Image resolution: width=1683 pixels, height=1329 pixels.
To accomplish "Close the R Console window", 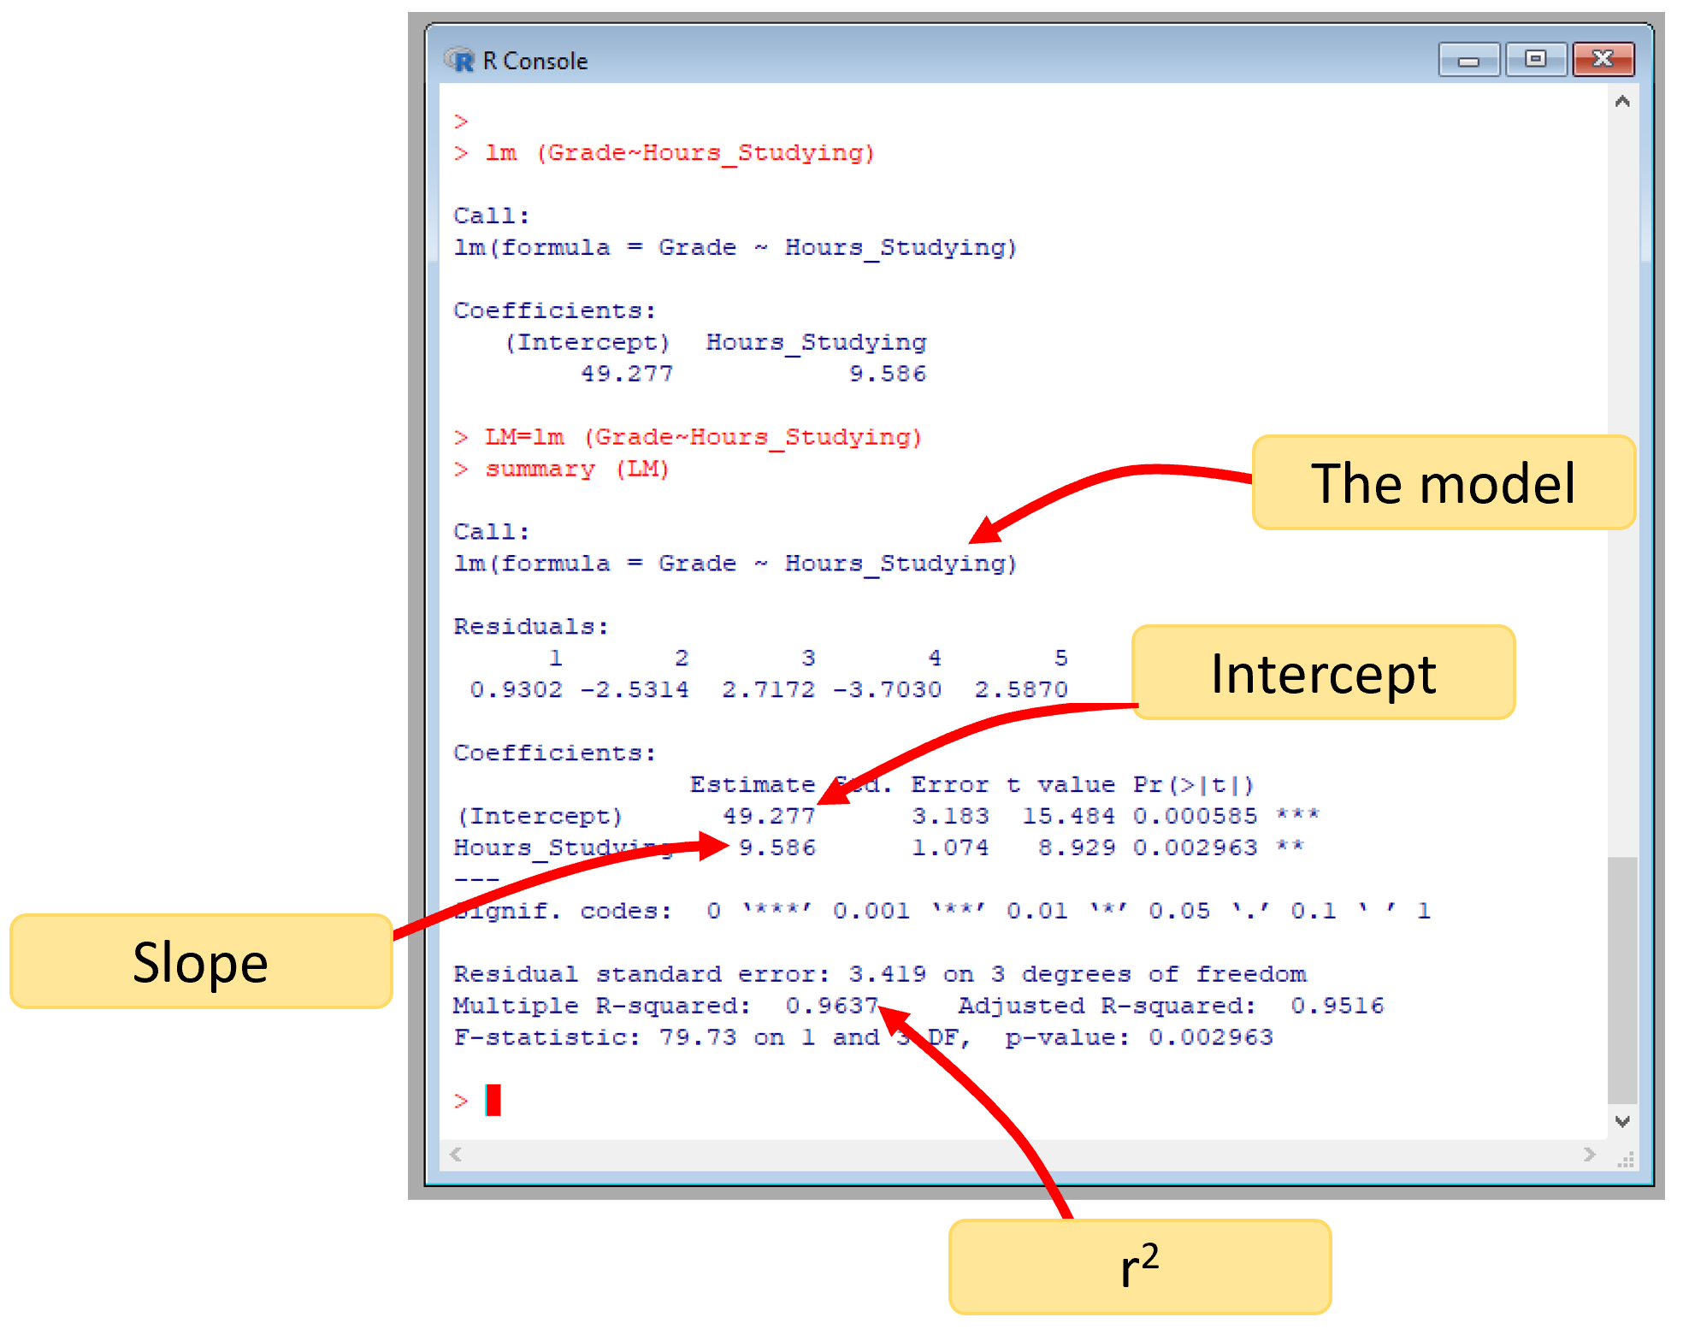I will [1603, 59].
